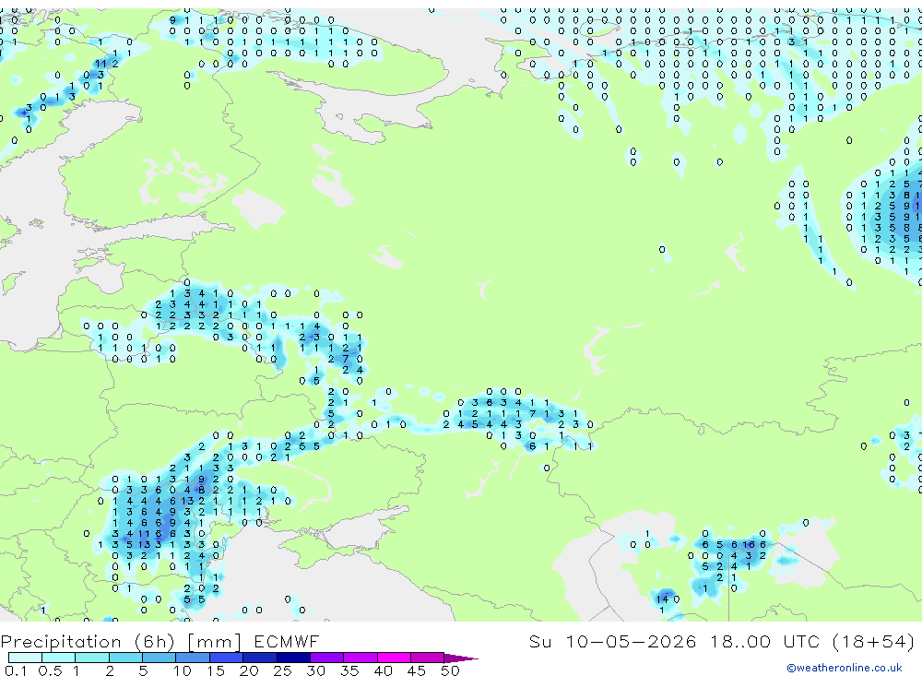Click the weekday "Su" in the timestamp
Viewport: 922px width, 676px height.
[540, 641]
